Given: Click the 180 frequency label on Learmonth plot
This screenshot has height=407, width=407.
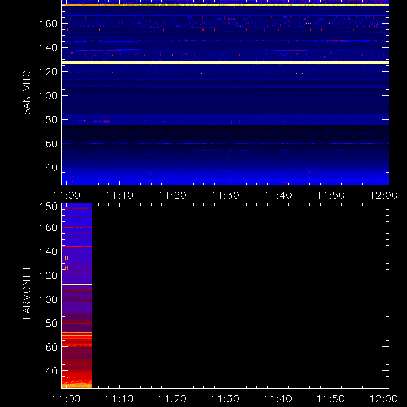Looking at the screenshot, I should point(48,207).
